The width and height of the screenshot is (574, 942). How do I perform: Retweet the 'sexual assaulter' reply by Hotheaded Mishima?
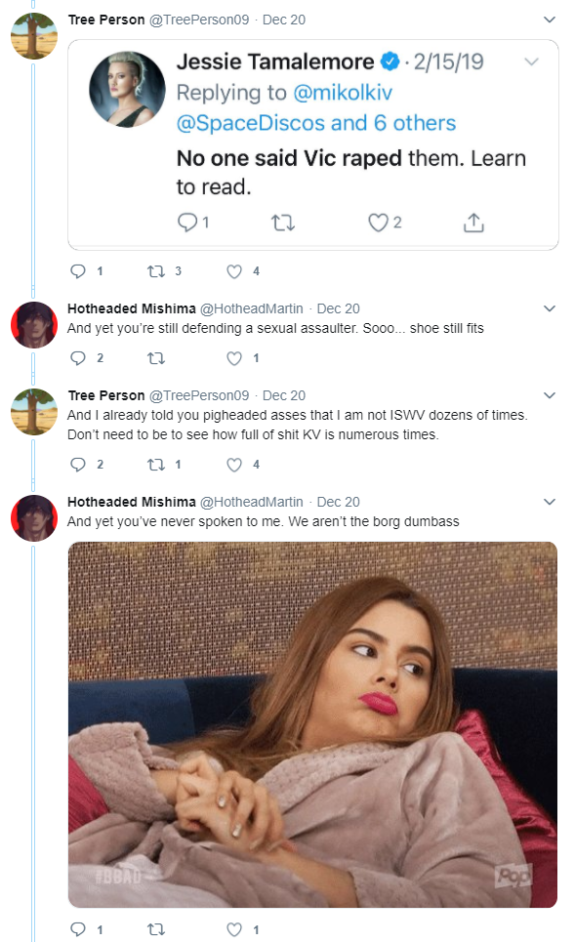click(x=156, y=358)
